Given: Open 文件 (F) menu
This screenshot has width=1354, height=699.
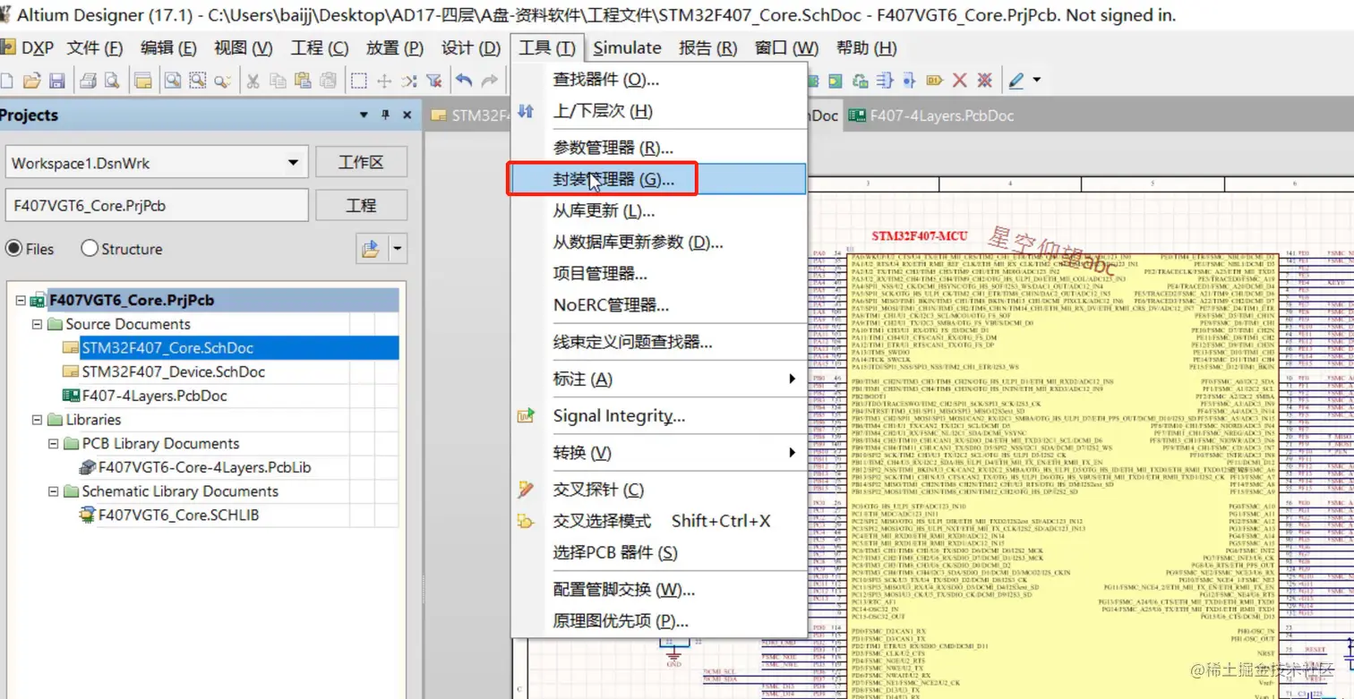Looking at the screenshot, I should coord(95,48).
